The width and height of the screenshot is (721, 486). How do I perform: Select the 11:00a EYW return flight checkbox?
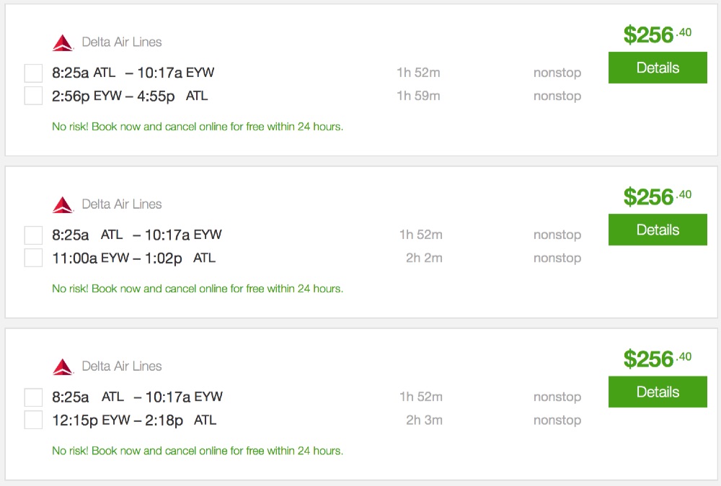coord(33,258)
